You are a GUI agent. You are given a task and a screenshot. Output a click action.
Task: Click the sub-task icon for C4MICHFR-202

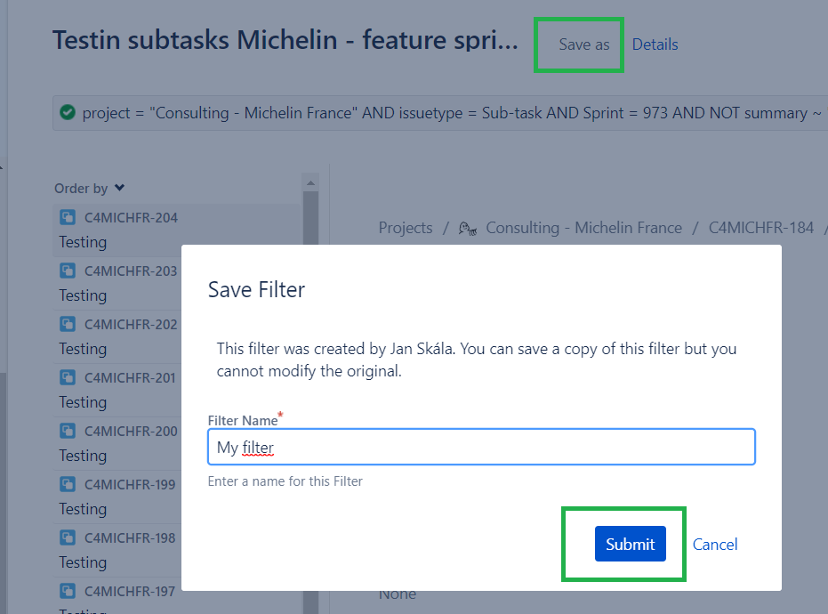point(67,324)
